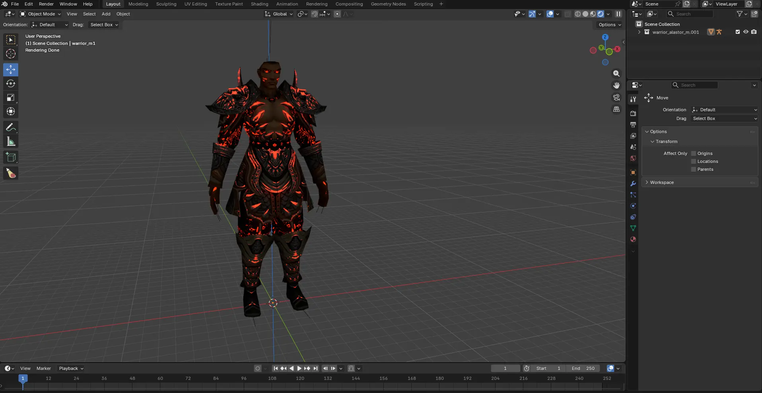The height and width of the screenshot is (393, 762).
Task: Open Drag Select Box dropdown in tool header
Action: tap(104, 25)
